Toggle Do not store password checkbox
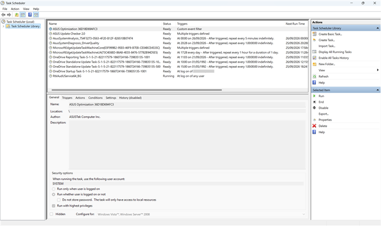Image resolution: width=381 pixels, height=226 pixels. click(59, 200)
